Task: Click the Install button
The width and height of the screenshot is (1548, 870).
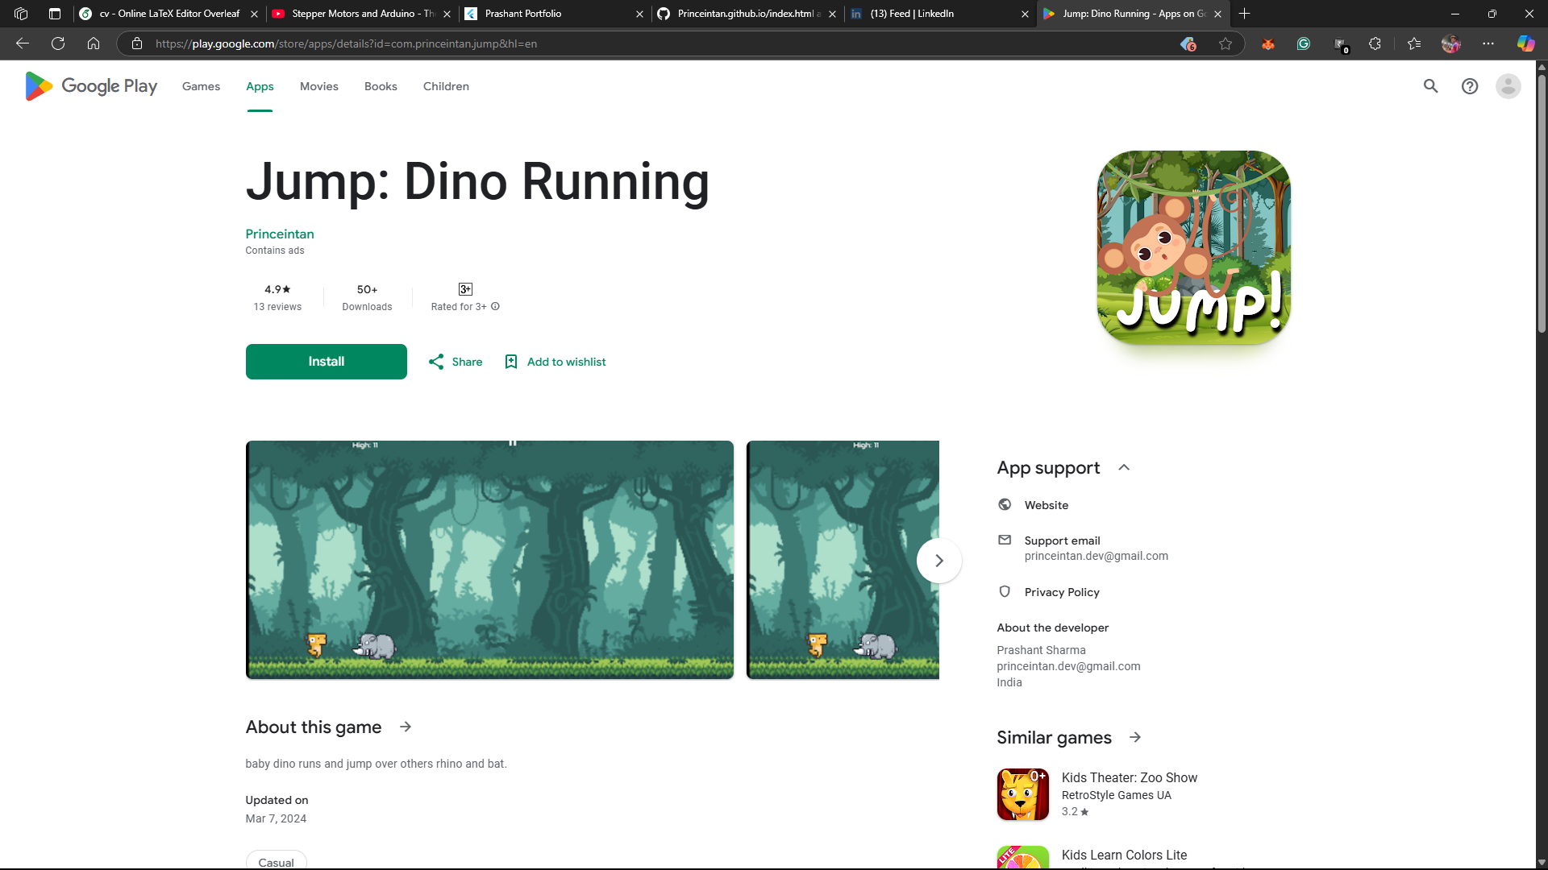Action: pyautogui.click(x=326, y=362)
